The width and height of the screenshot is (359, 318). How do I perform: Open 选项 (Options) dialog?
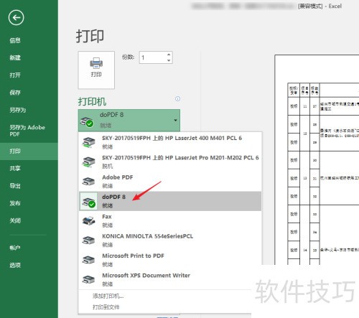[x=15, y=265]
